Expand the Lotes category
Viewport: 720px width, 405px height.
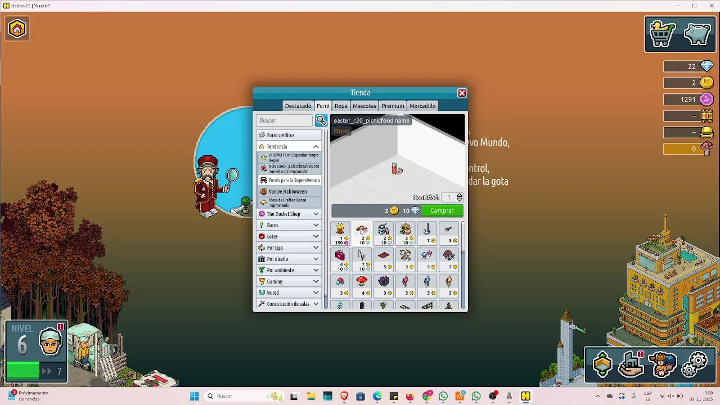pyautogui.click(x=289, y=236)
